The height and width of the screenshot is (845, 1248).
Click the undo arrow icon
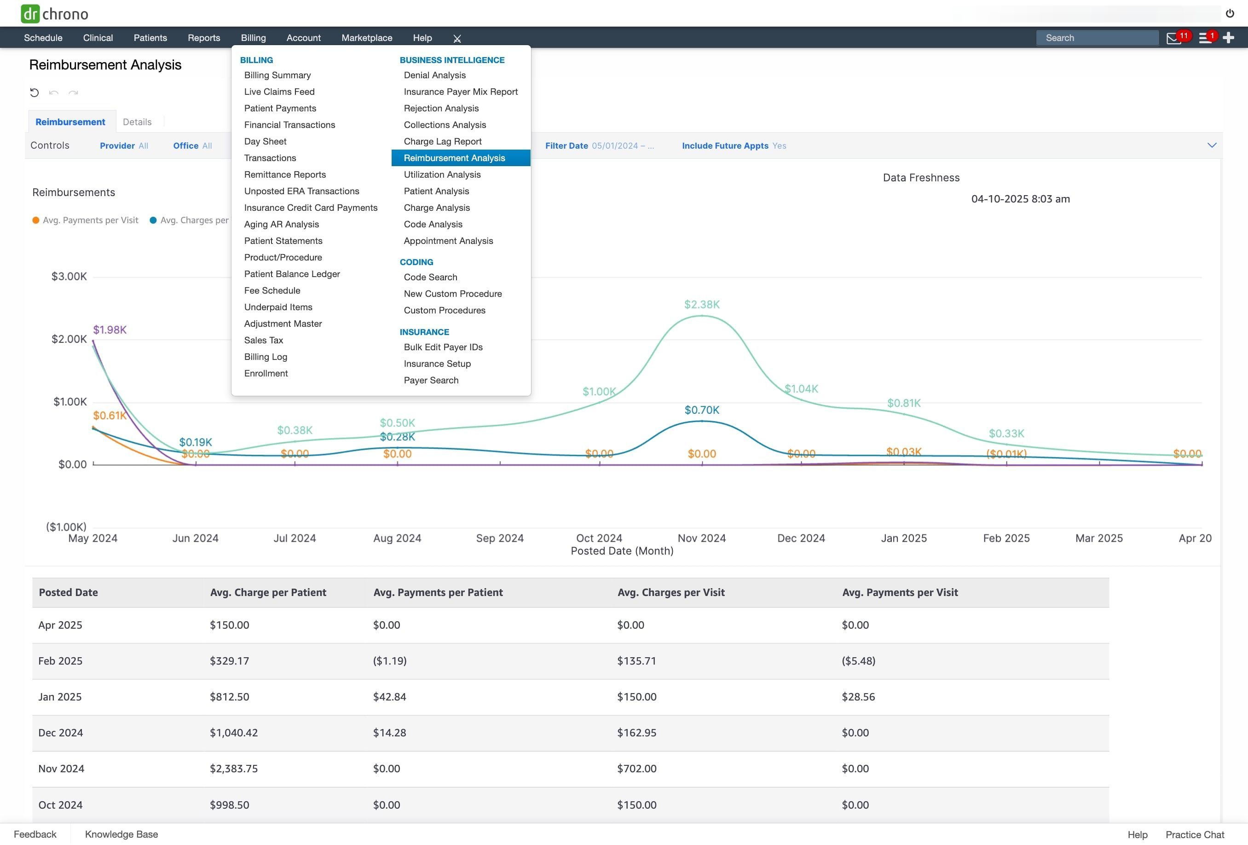click(54, 93)
